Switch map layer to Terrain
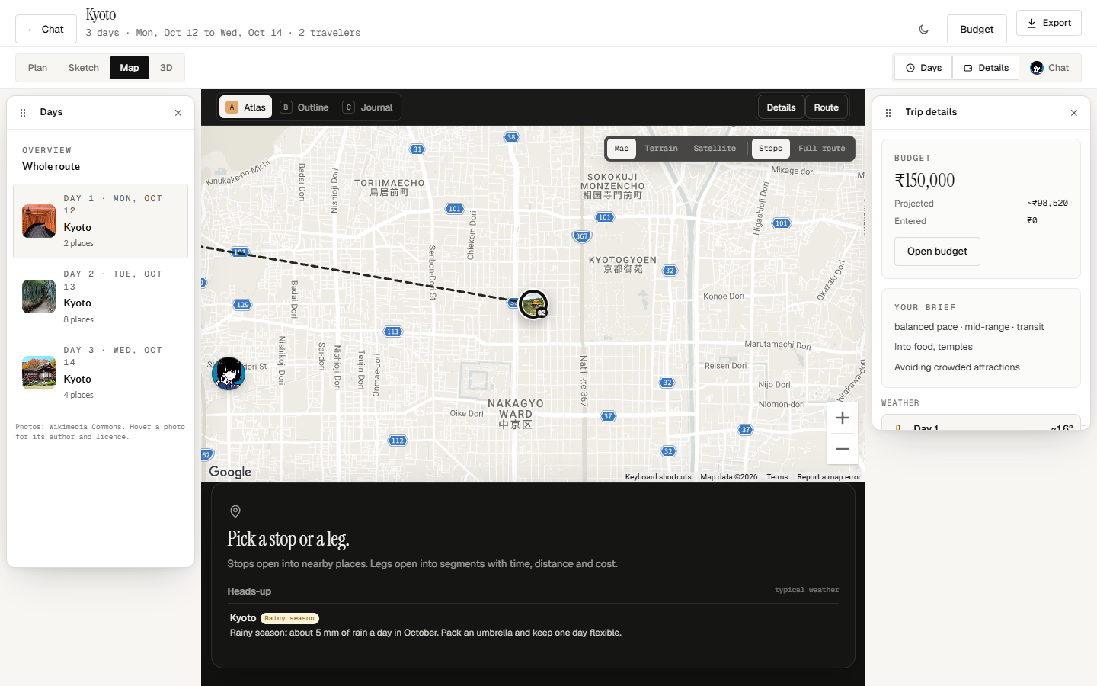Screen dimensions: 1097x686 pyautogui.click(x=661, y=149)
